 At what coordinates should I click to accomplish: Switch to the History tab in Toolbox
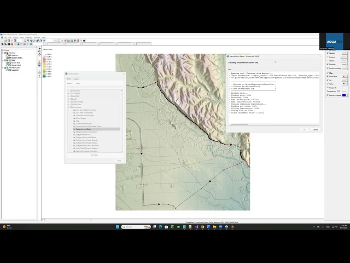coord(76,79)
